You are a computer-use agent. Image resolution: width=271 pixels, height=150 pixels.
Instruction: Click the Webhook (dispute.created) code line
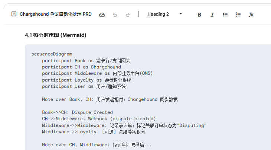(96, 119)
